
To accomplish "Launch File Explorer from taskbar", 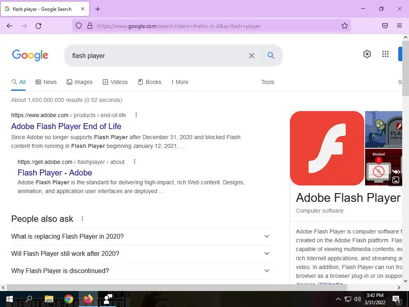I will (49, 299).
